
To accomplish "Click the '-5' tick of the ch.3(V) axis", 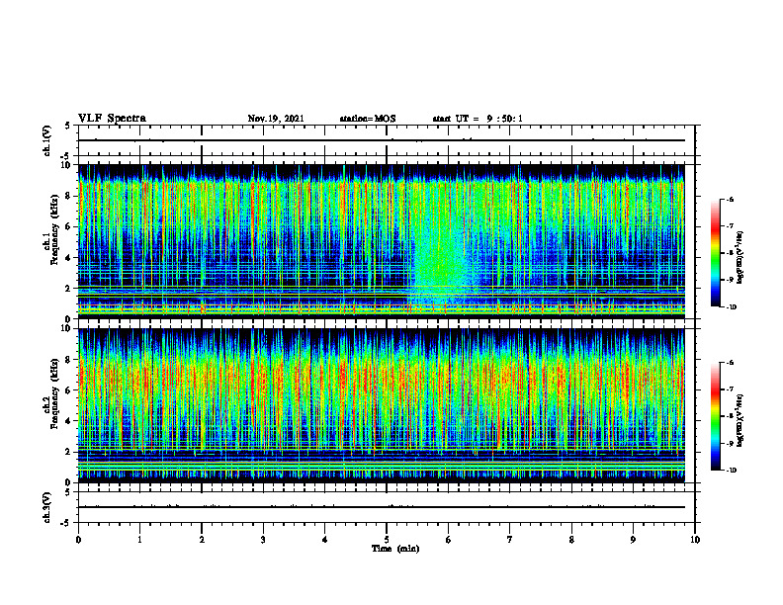I will [65, 523].
